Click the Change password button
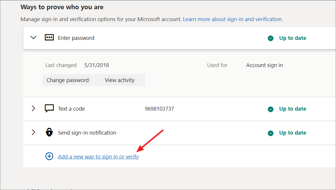 (68, 80)
